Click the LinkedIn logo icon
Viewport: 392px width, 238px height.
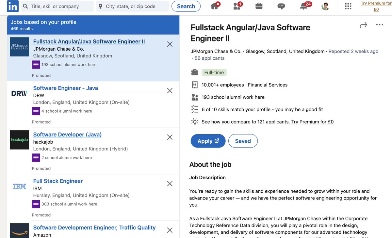[x=13, y=6]
